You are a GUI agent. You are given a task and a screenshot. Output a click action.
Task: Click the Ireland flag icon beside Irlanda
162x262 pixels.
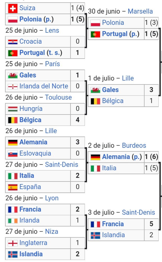pyautogui.click(x=13, y=221)
